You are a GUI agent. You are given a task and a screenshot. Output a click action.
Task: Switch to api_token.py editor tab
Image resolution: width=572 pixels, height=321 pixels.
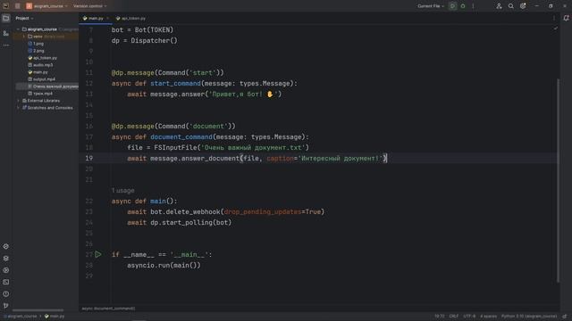131,18
